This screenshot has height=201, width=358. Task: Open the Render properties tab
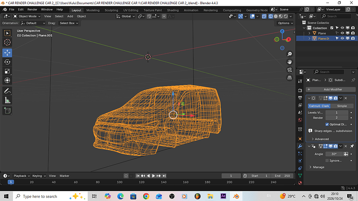tap(300, 90)
